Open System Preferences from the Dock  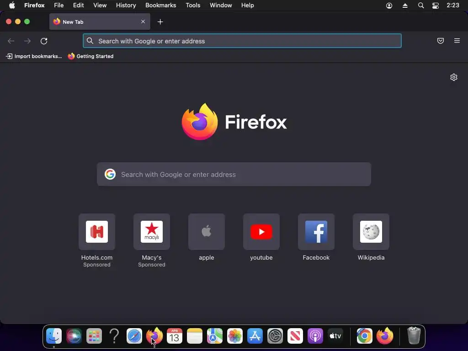(275, 336)
